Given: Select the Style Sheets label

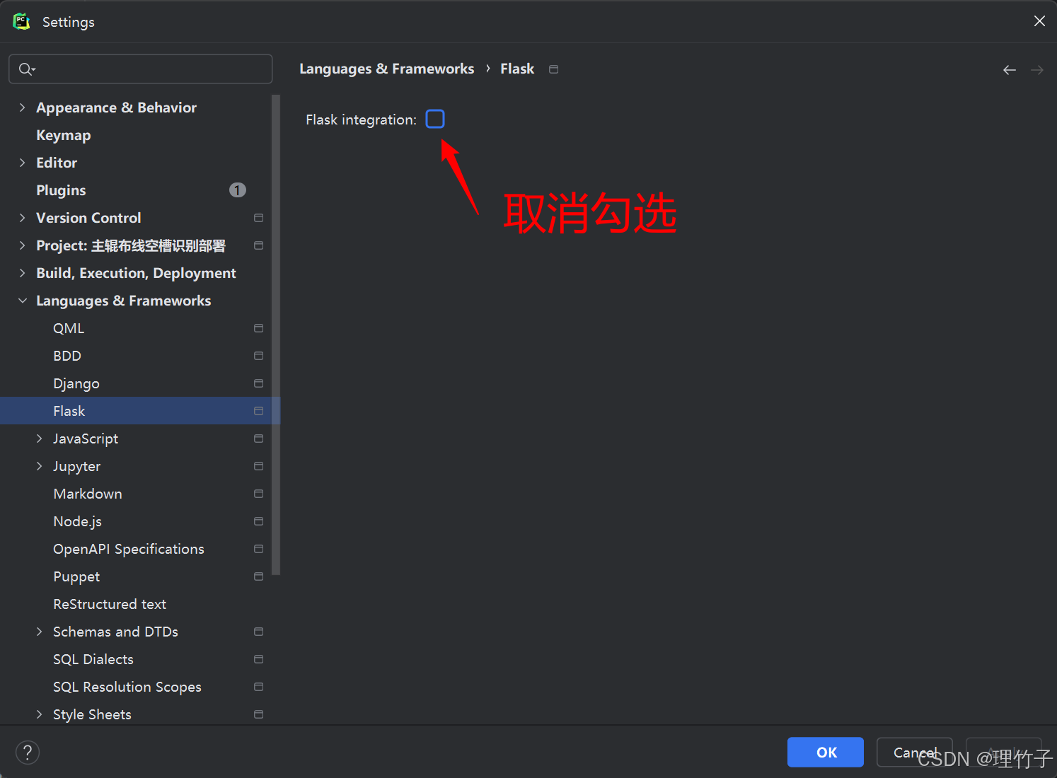Looking at the screenshot, I should [x=92, y=714].
